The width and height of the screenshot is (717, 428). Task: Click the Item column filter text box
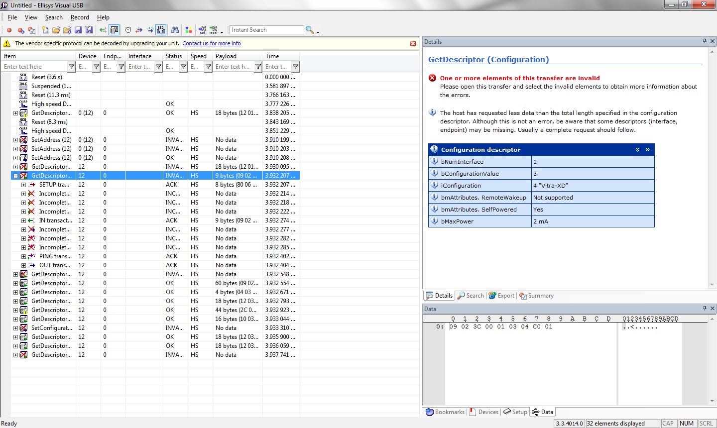(35, 67)
